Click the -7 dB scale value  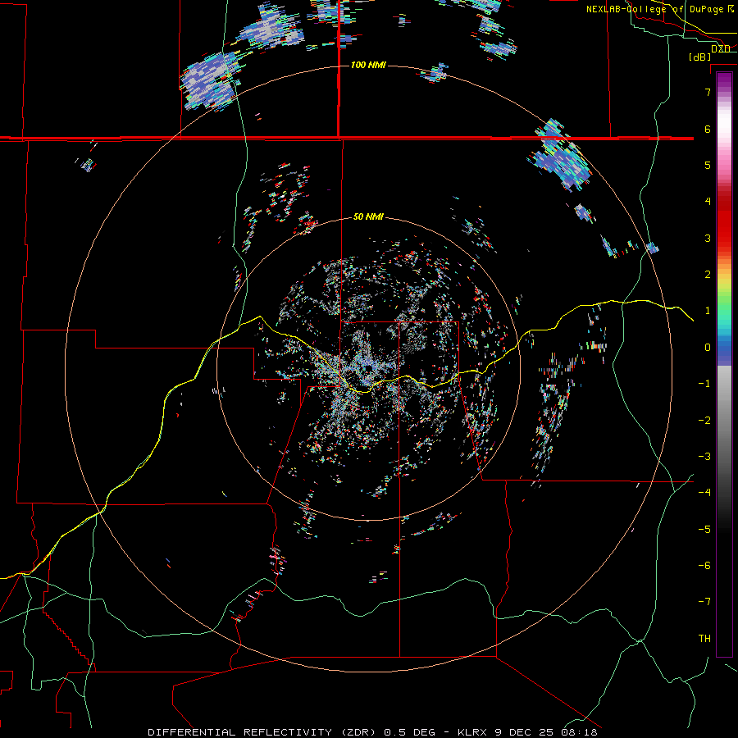[704, 602]
